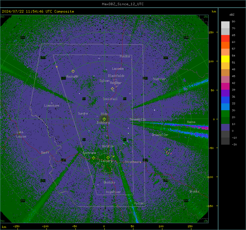Pick the lightest gray 70–80 dBZ legend swatch
This screenshot has width=246, height=230.
point(225,25)
